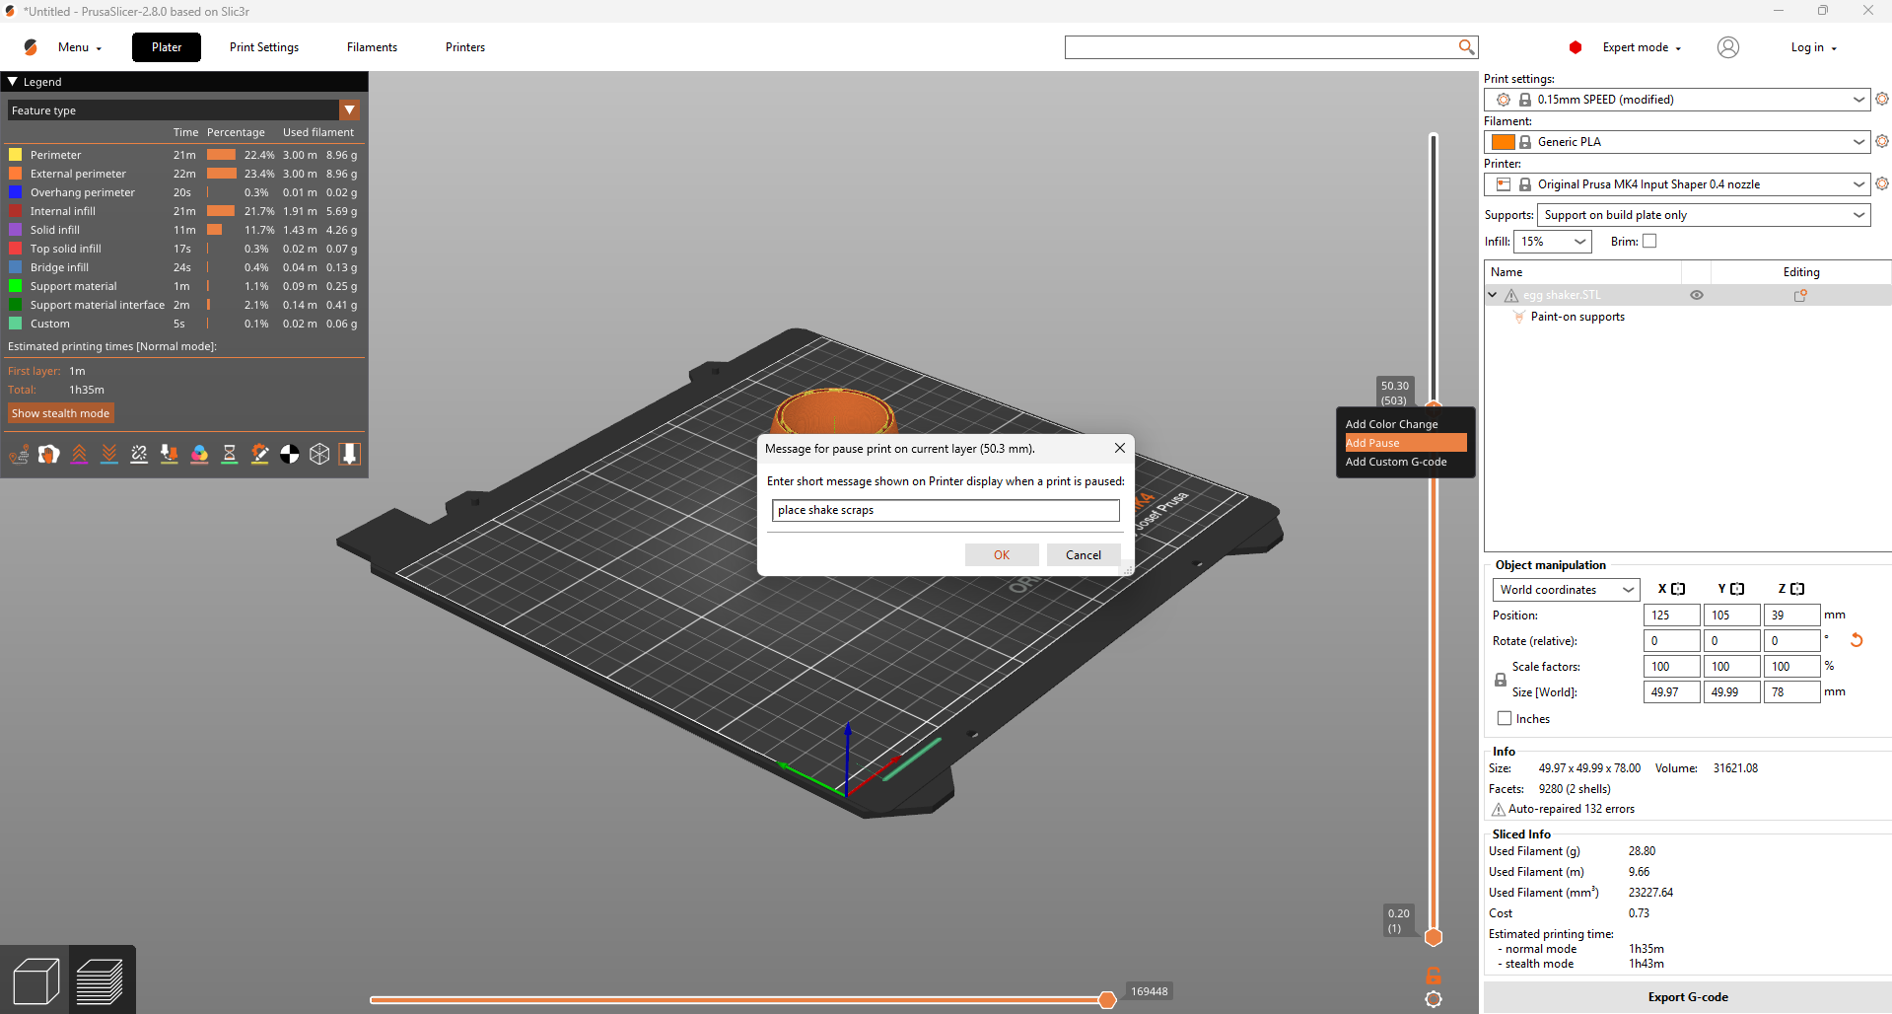This screenshot has width=1892, height=1014.
Task: Select Add Color Change menu entry
Action: coord(1391,424)
